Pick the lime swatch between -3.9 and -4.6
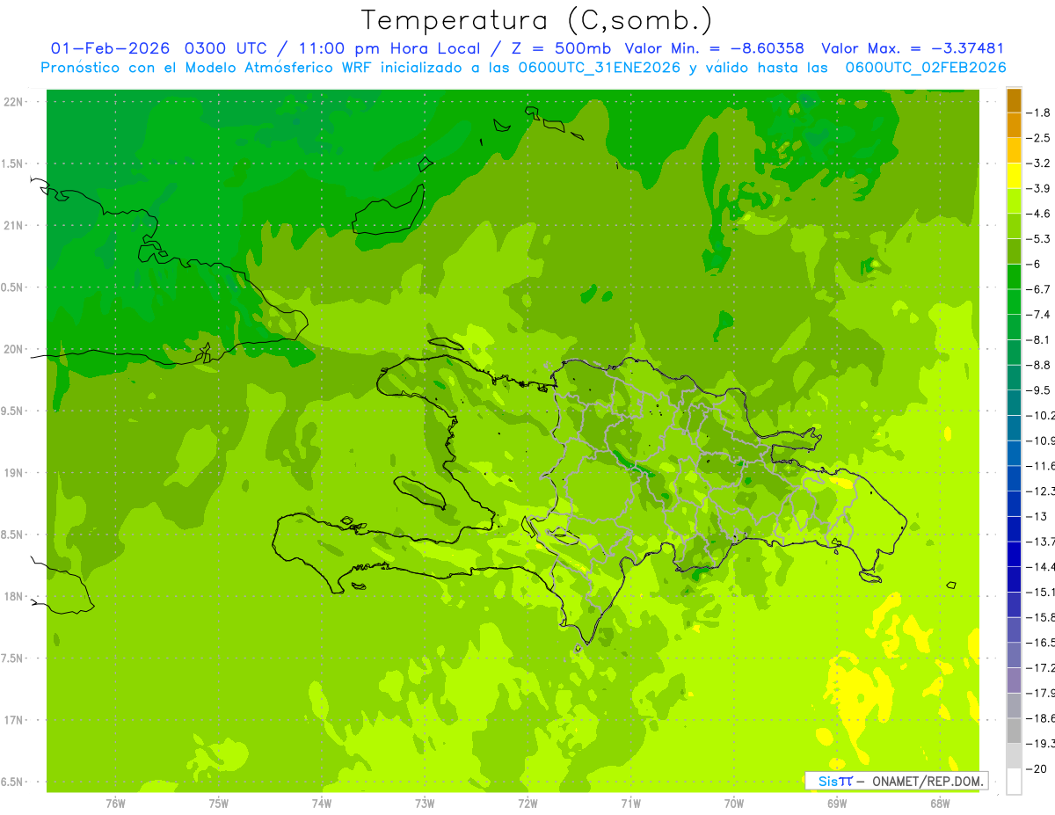The height and width of the screenshot is (815, 1055). (x=1014, y=201)
